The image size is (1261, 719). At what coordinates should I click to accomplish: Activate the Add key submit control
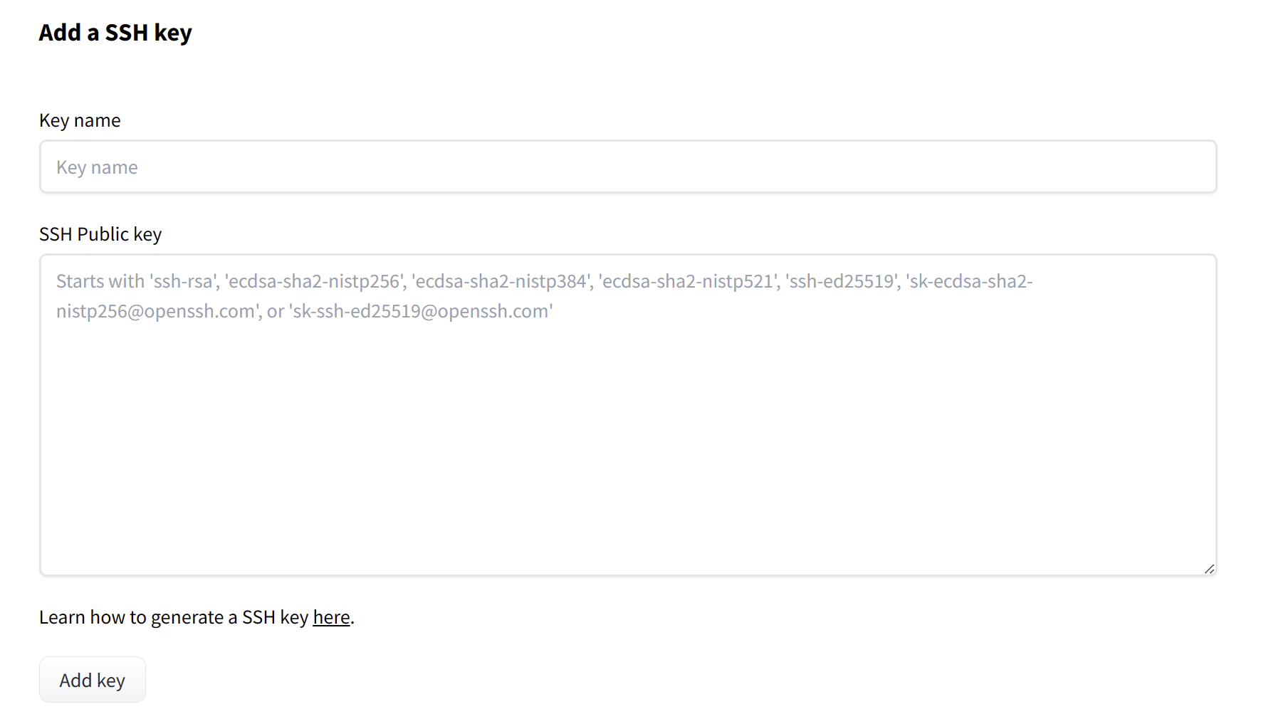(x=92, y=679)
